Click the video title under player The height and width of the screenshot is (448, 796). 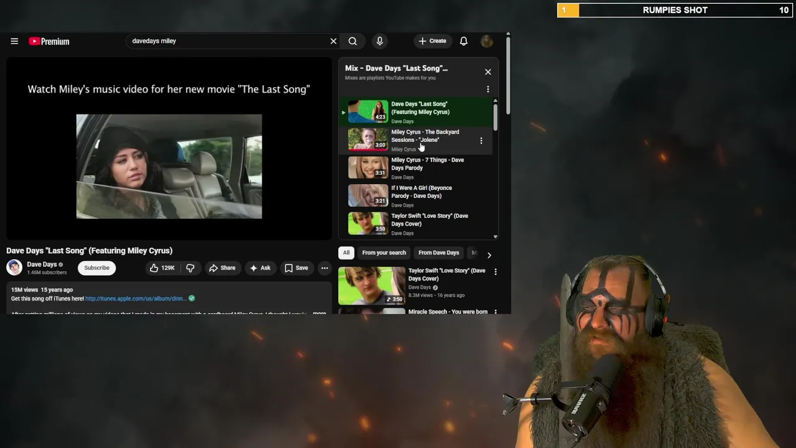pos(90,251)
